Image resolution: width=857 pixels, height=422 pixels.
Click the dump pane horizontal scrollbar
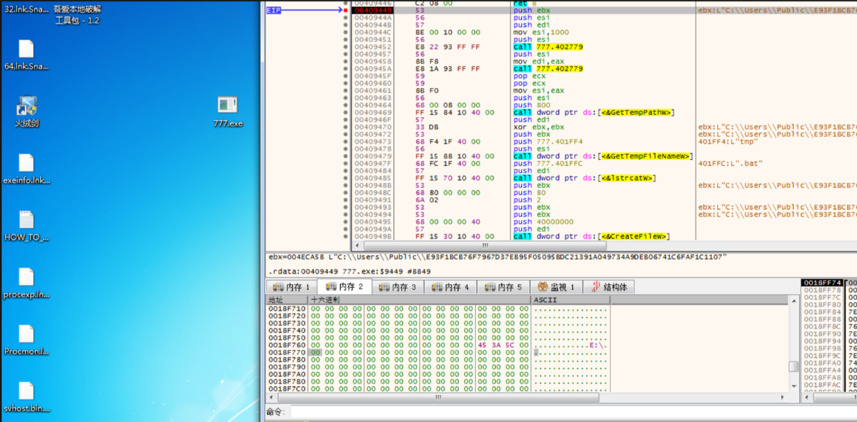436,397
